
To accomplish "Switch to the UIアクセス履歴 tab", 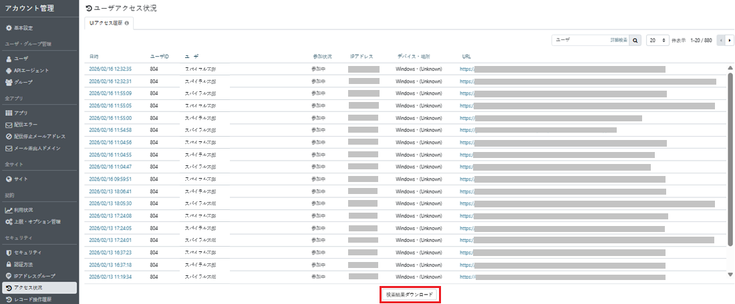I will pos(106,23).
